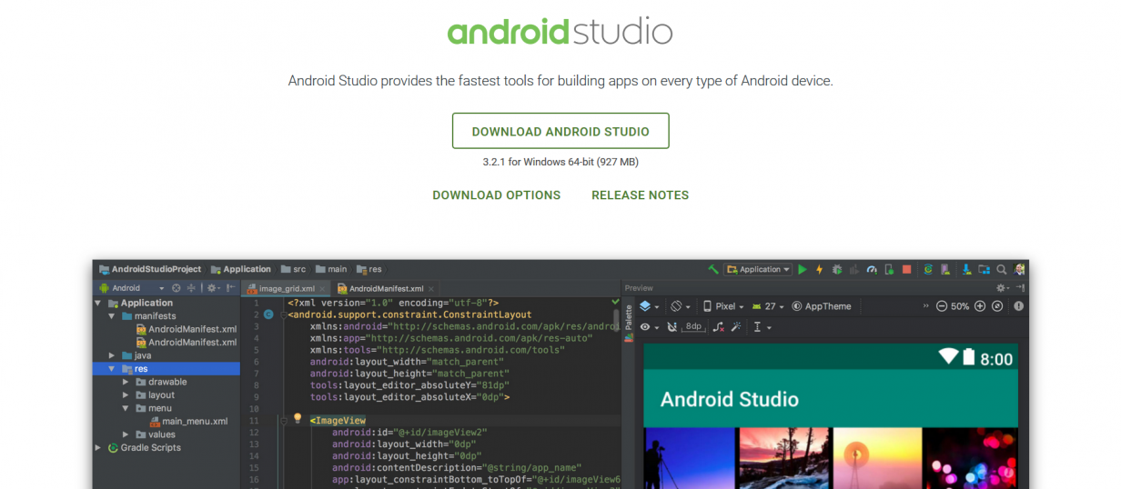Expand the drawable folder arrow

[x=126, y=382]
